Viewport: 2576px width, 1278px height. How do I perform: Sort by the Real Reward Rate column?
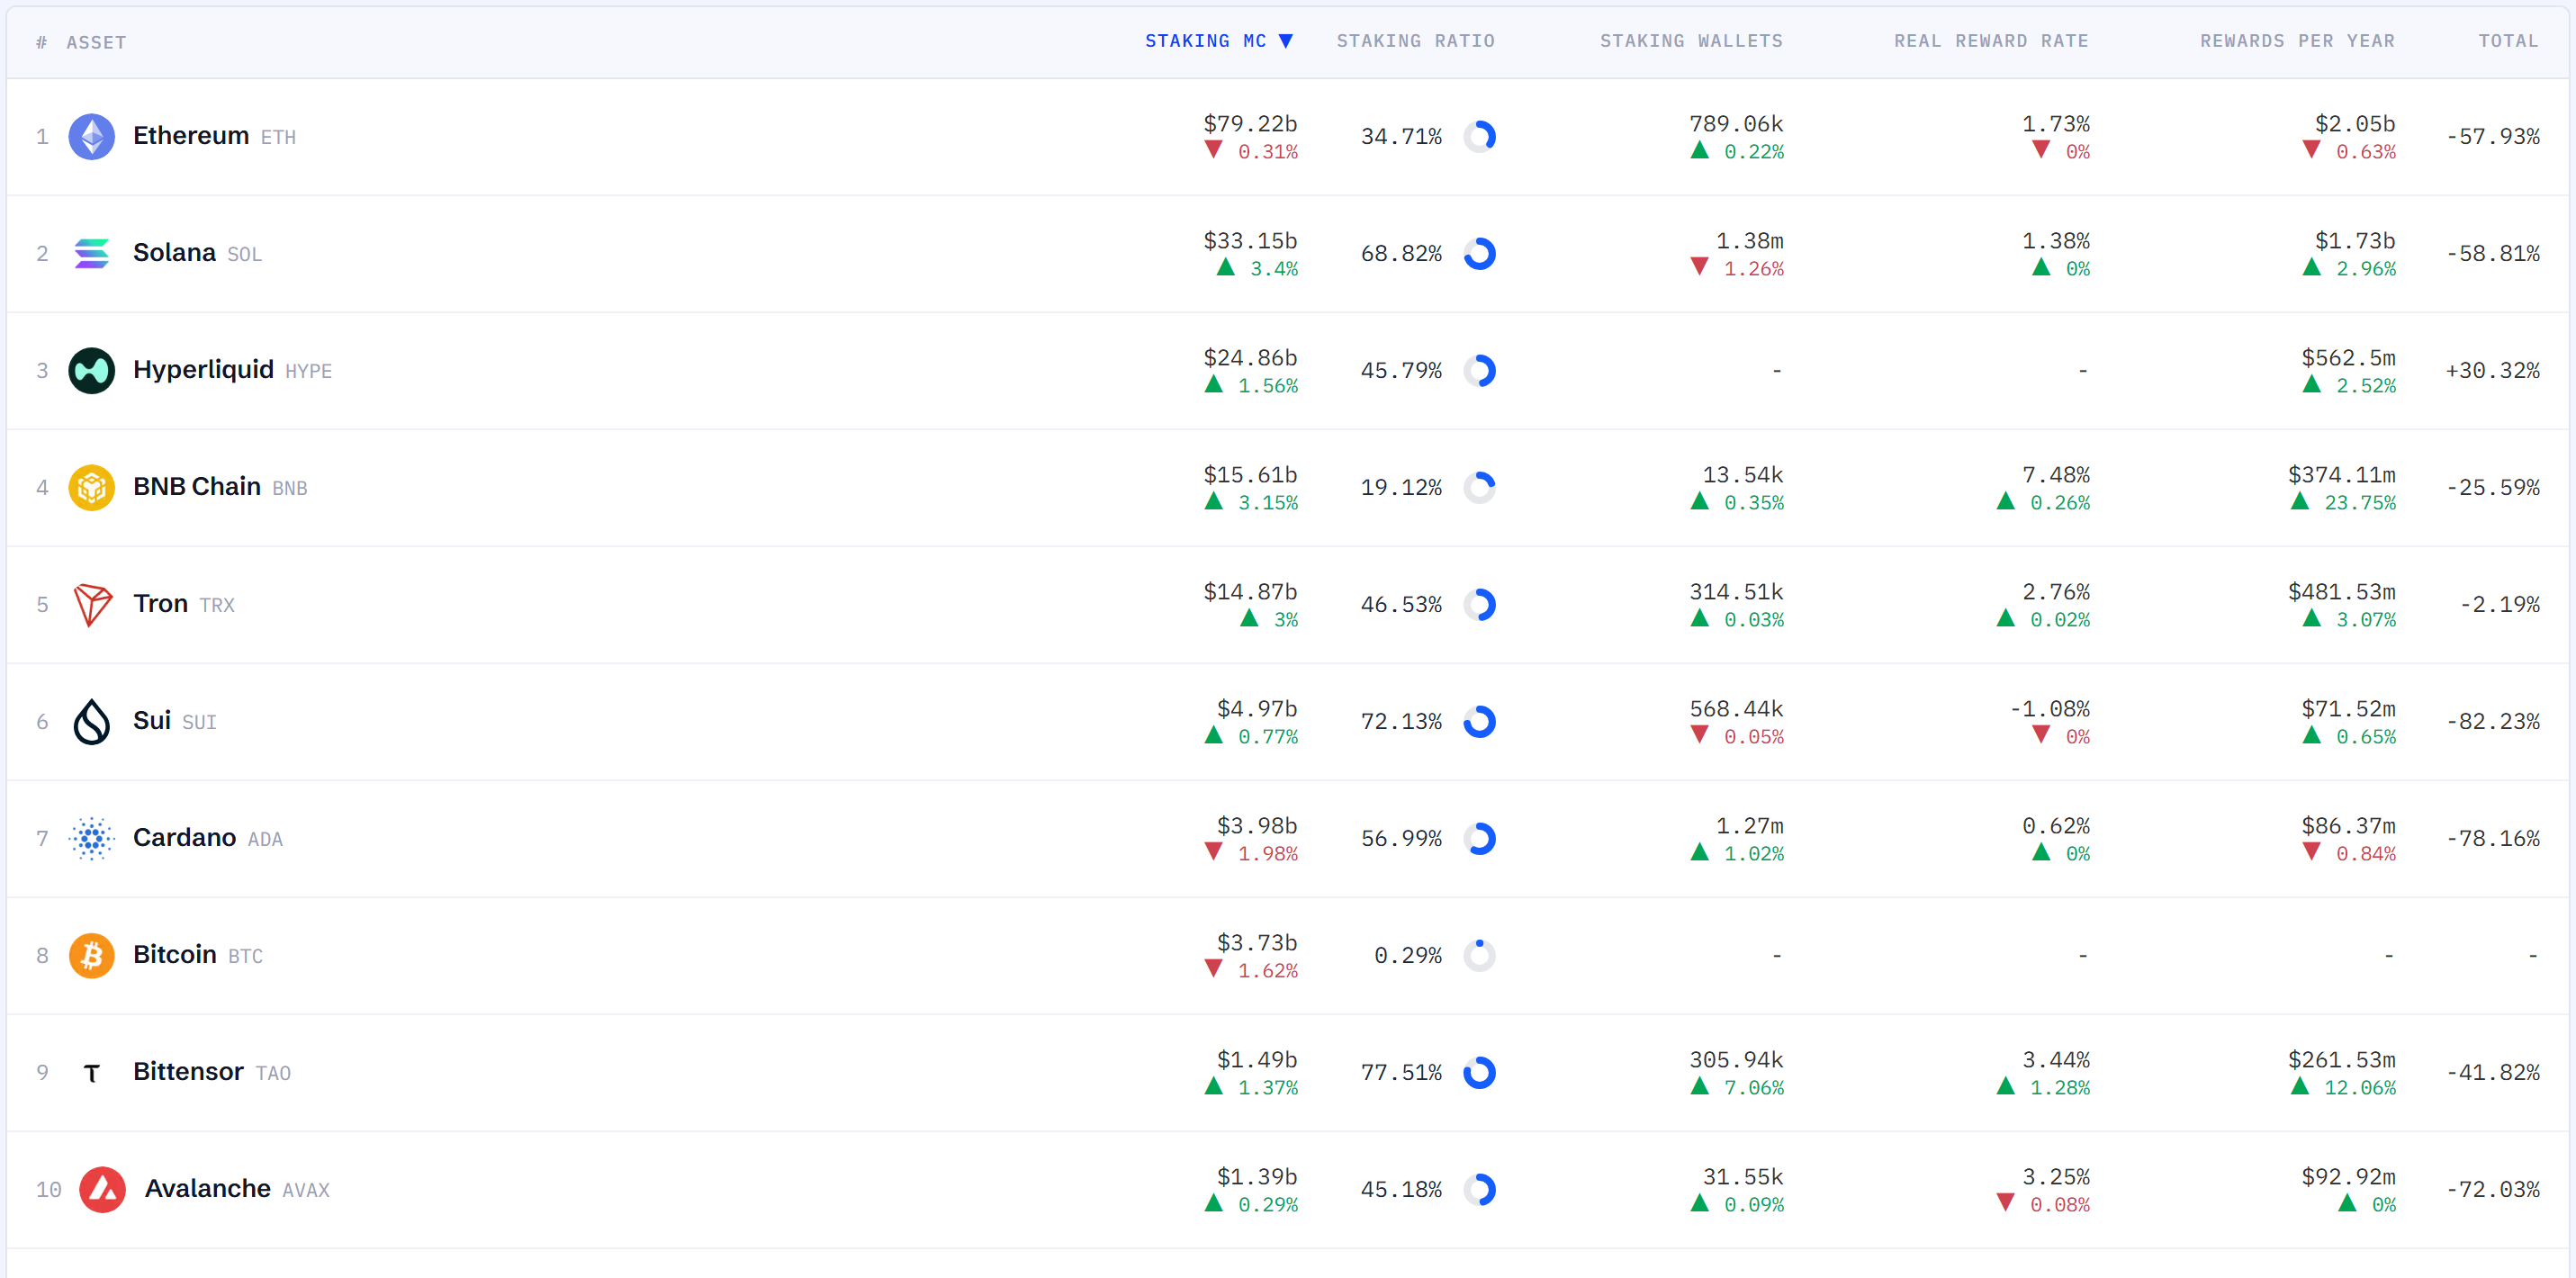coord(1991,41)
